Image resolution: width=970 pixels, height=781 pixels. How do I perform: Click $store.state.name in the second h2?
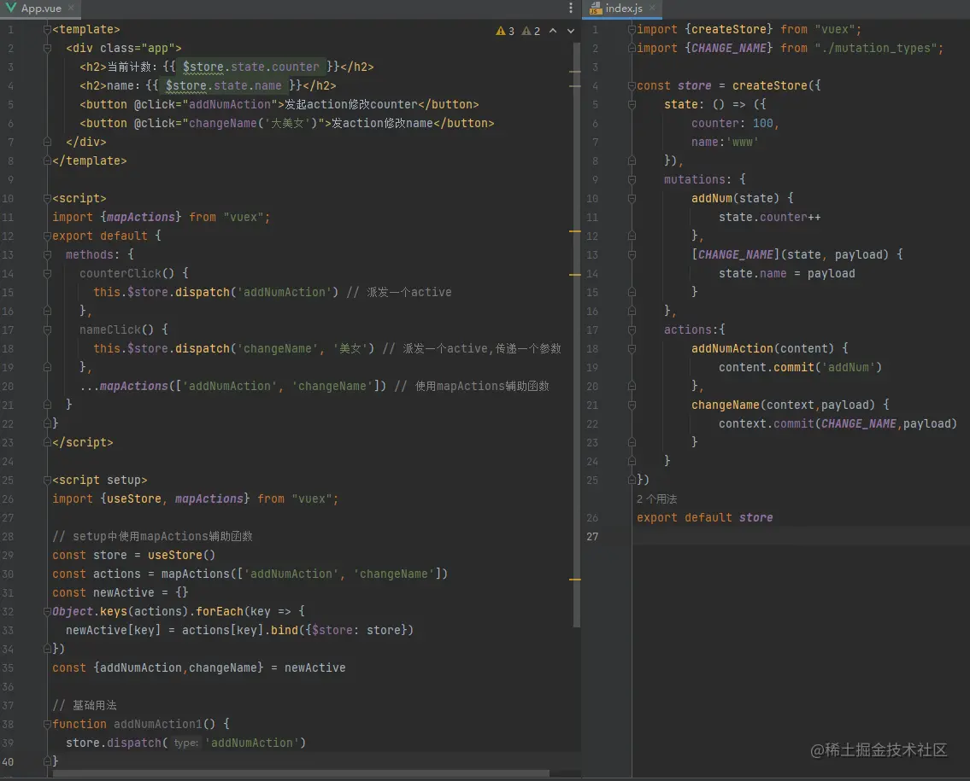pos(223,86)
